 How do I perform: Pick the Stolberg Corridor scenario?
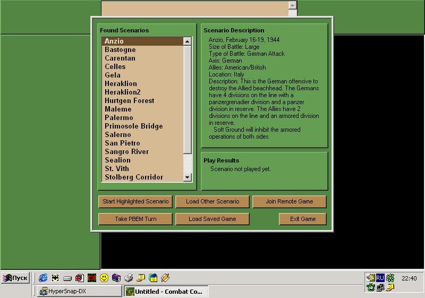tap(133, 177)
